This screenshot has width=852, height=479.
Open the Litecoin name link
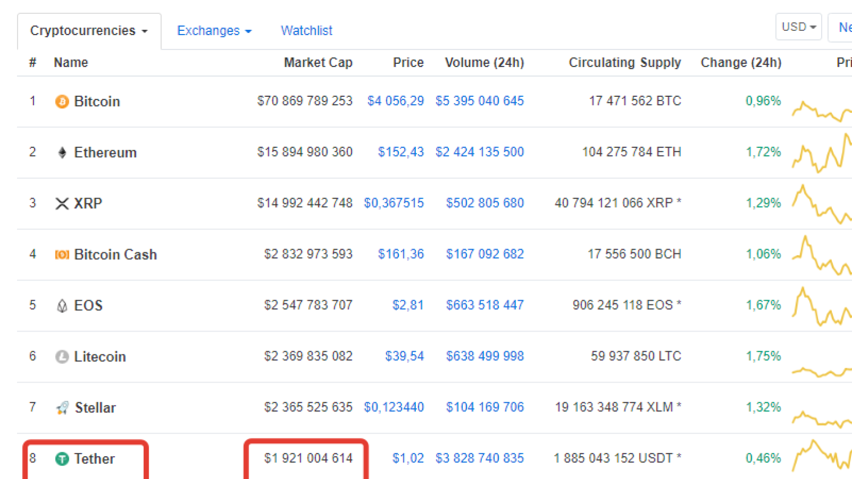point(100,357)
